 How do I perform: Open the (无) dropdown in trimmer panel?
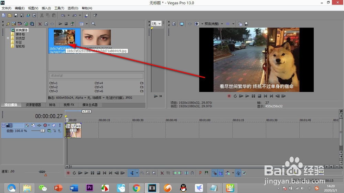point(157,23)
